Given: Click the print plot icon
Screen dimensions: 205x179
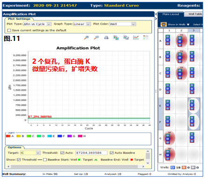Looking at the screenshot, I should coord(106,38).
